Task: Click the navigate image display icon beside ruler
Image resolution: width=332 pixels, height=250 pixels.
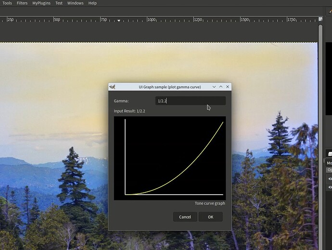Action: pyautogui.click(x=320, y=19)
